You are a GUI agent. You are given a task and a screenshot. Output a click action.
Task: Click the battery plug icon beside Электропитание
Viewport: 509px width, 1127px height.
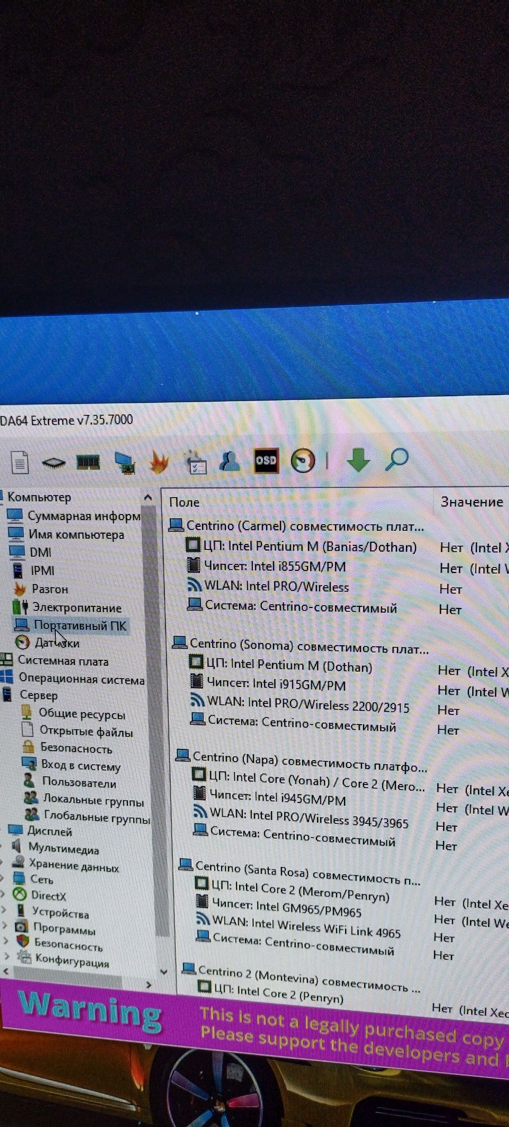coord(20,607)
